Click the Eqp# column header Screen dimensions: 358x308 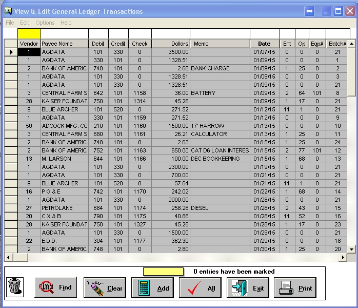pos(317,44)
